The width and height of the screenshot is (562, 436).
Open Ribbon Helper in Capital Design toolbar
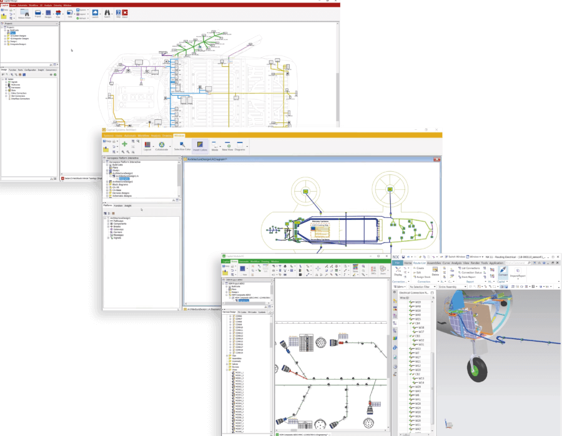coord(24,14)
